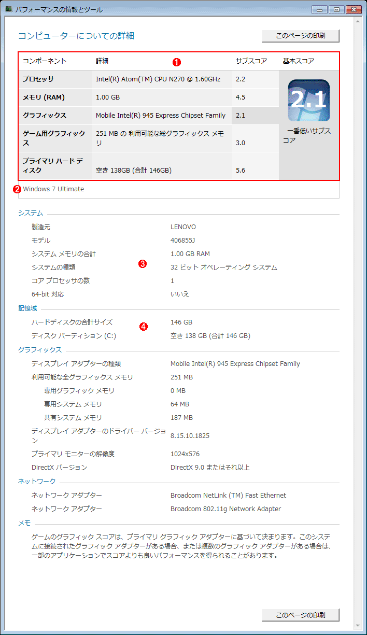Select the 共有システム メモリ value 187 MB
Screen dimensions: 367x635
point(181,418)
